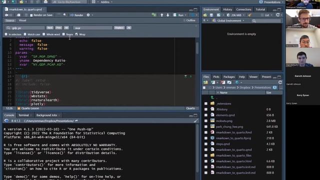Screen dimensions: 320x180
Task: Enable In selection checkbox
Action: point(6,34)
